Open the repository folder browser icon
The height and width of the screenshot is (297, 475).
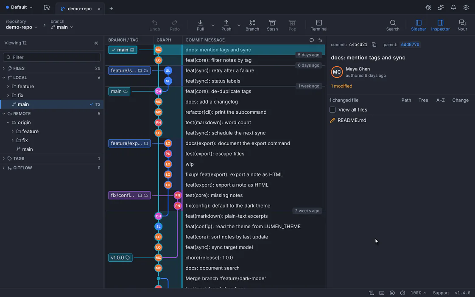tap(47, 8)
